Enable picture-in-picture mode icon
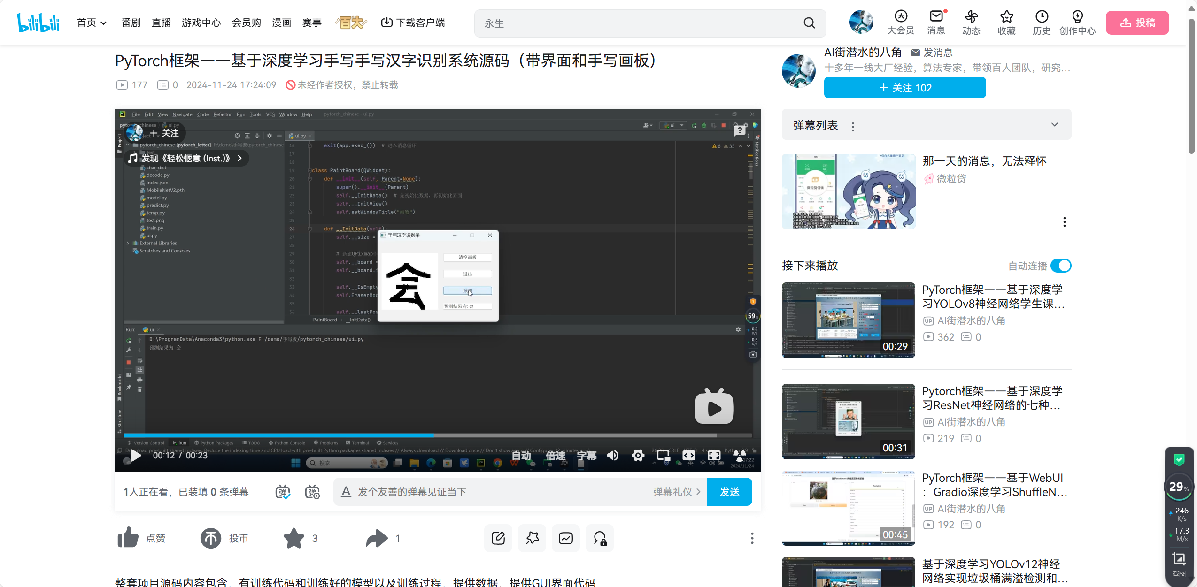 [663, 455]
